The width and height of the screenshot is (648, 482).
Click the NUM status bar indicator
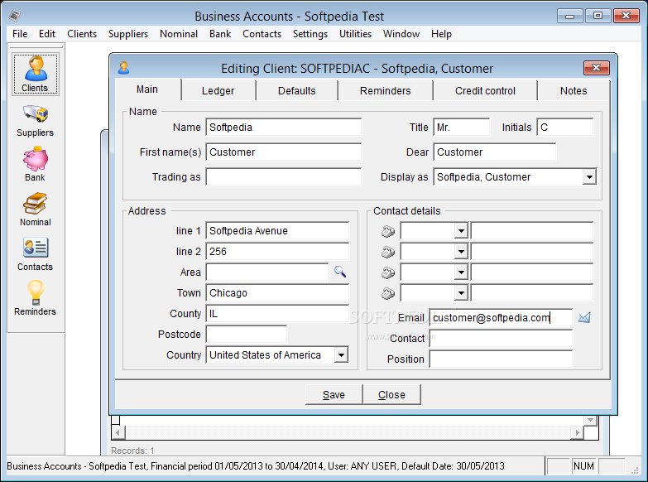point(583,466)
